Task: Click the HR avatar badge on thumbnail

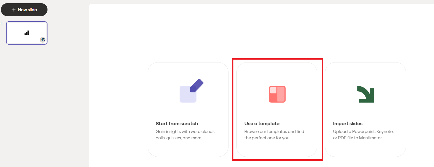Action: click(43, 39)
